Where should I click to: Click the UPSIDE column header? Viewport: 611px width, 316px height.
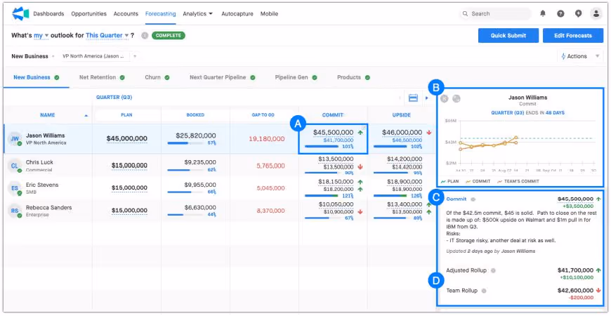tap(401, 115)
